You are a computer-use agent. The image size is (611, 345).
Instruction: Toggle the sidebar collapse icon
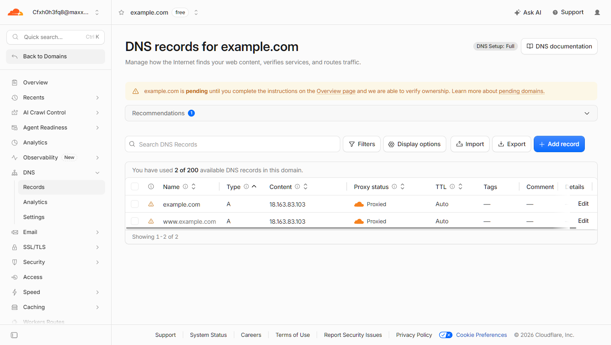14,335
